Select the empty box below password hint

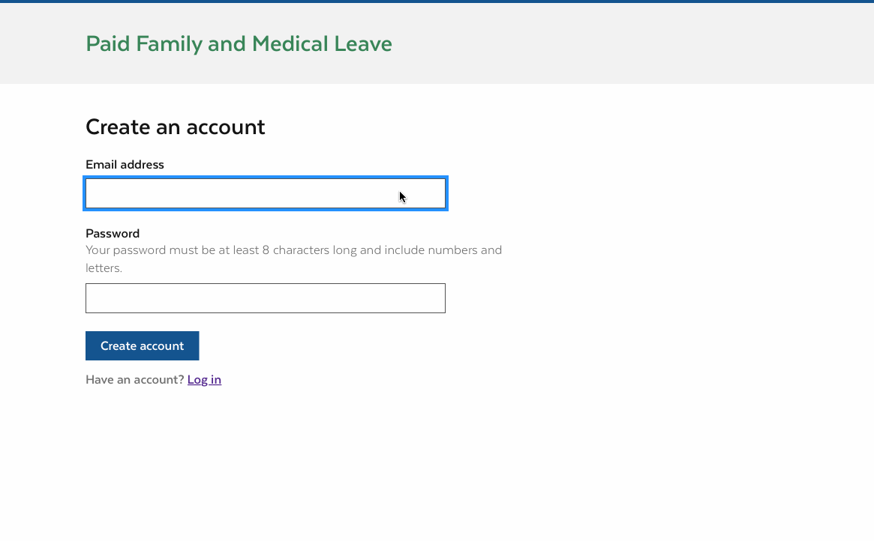tap(265, 298)
